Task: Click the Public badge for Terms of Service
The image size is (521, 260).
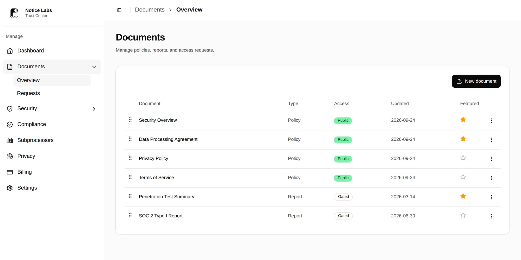Action: [x=343, y=178]
